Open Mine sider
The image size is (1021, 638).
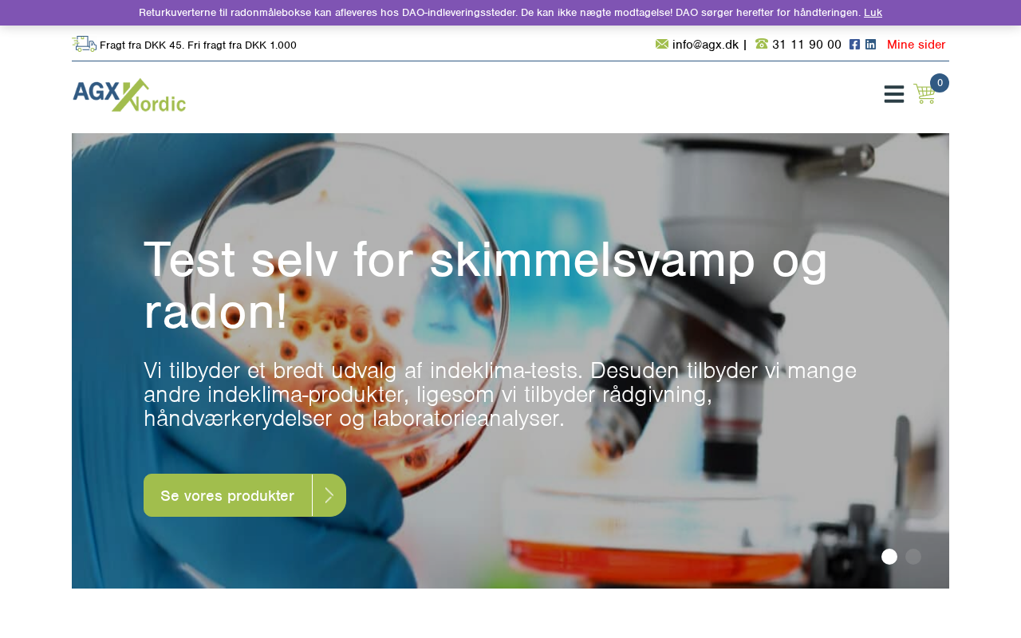(917, 45)
